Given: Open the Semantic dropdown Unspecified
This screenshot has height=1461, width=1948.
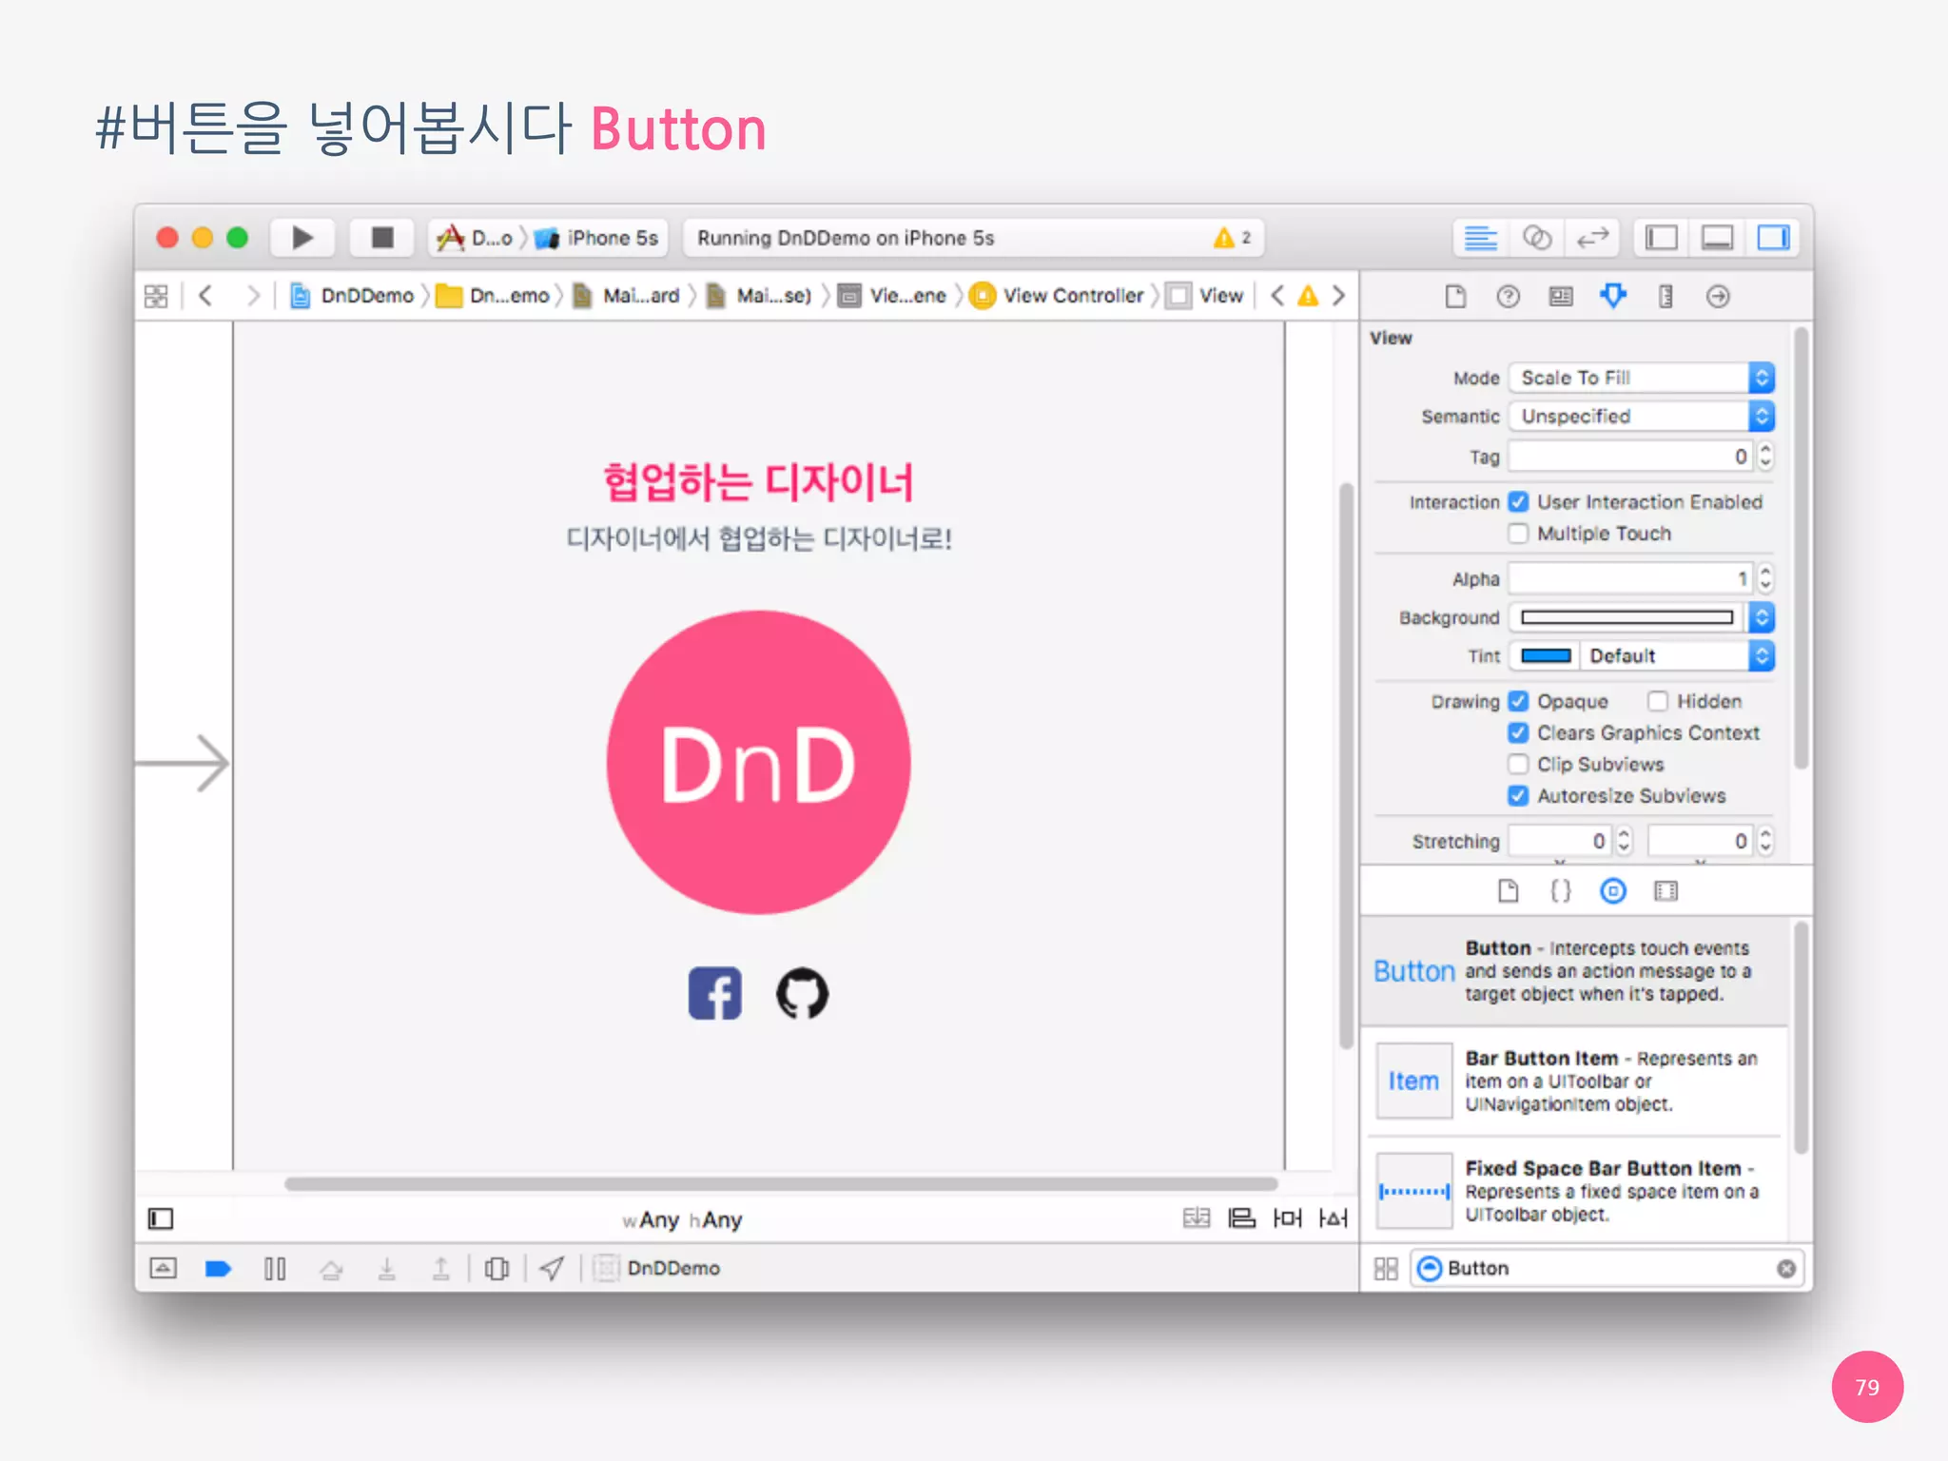Looking at the screenshot, I should click(1642, 416).
